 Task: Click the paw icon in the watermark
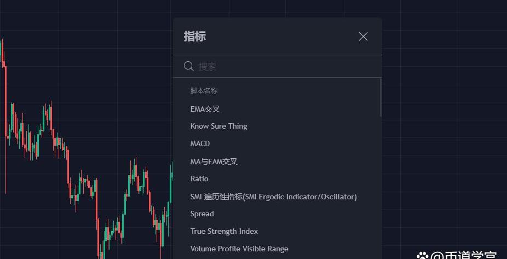(x=422, y=256)
